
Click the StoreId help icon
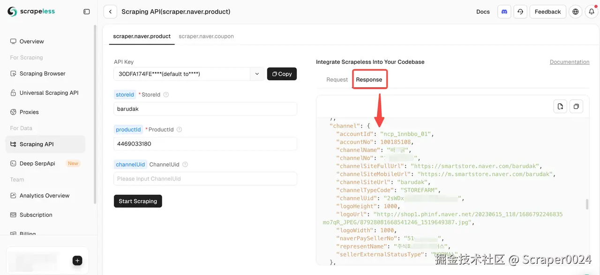[166, 95]
